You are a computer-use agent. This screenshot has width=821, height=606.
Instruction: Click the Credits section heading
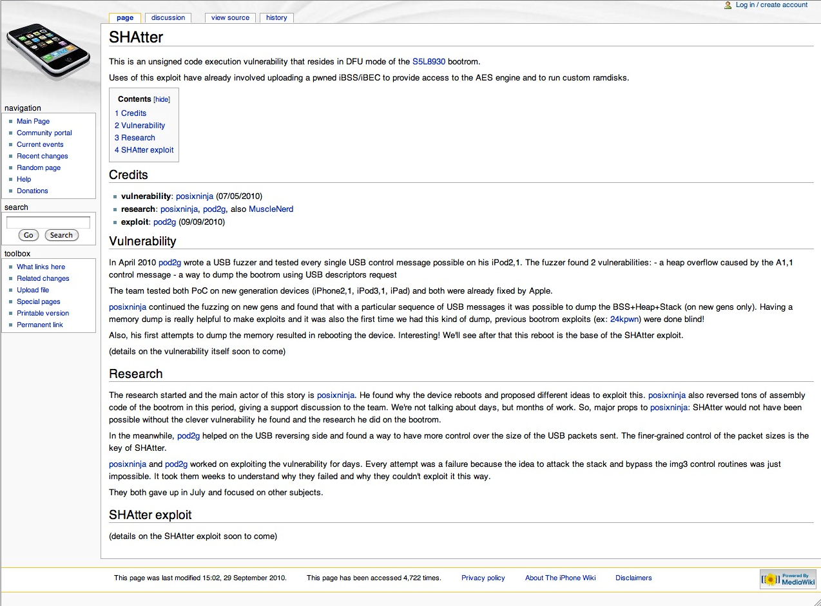click(x=128, y=175)
